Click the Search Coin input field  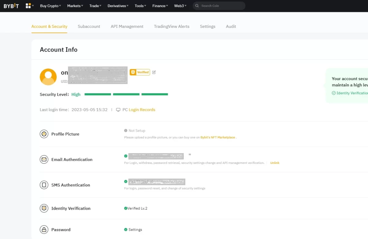(x=221, y=6)
